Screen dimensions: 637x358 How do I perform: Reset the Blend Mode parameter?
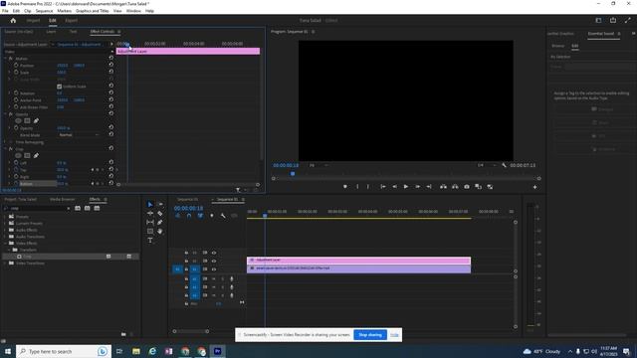[x=110, y=134]
